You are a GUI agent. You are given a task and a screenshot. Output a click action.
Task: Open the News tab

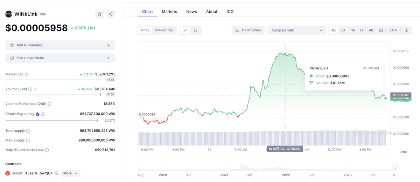pyautogui.click(x=191, y=12)
